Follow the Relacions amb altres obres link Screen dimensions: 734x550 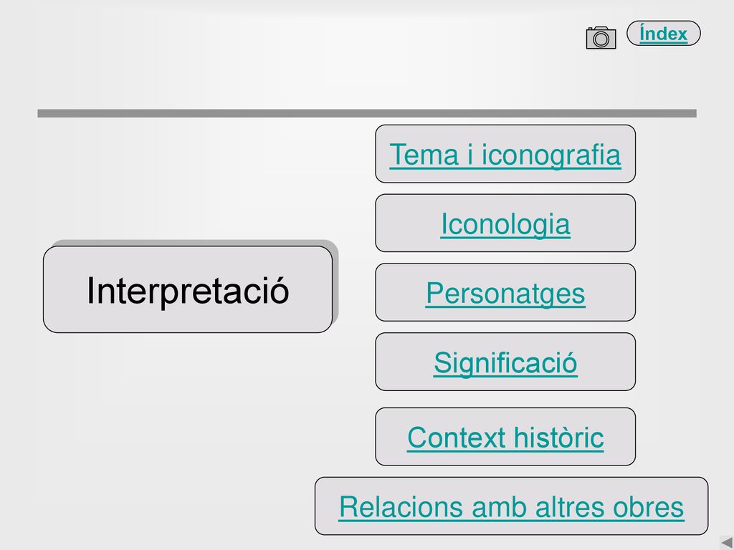pos(511,506)
